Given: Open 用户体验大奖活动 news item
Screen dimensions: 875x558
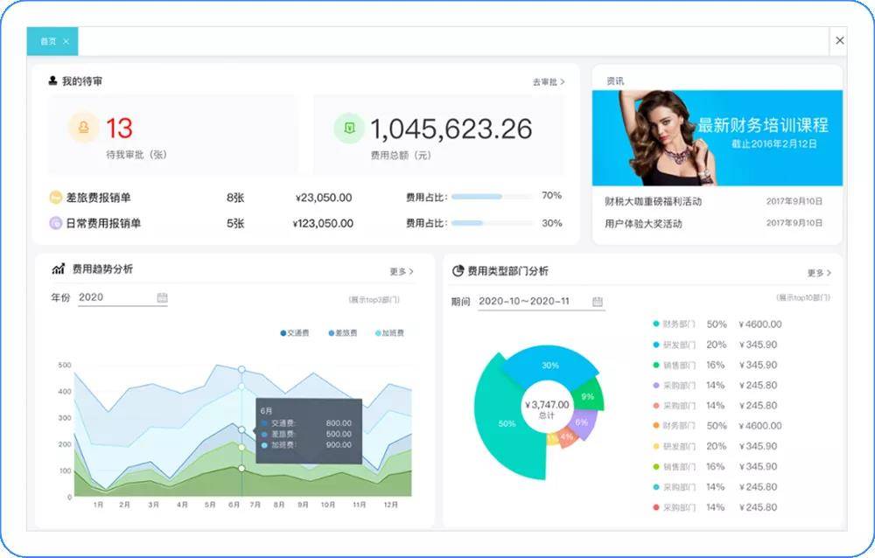Looking at the screenshot, I should click(643, 224).
